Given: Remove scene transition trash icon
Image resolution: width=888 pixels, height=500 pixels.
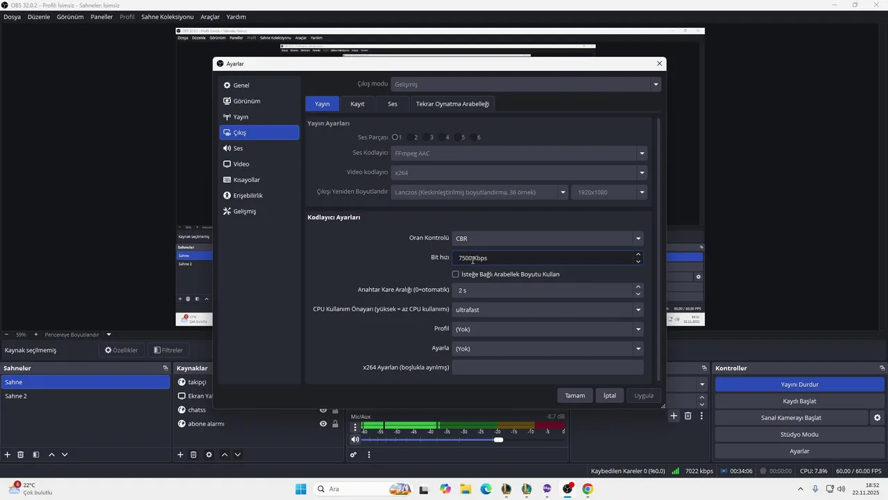Looking at the screenshot, I should pos(688,416).
